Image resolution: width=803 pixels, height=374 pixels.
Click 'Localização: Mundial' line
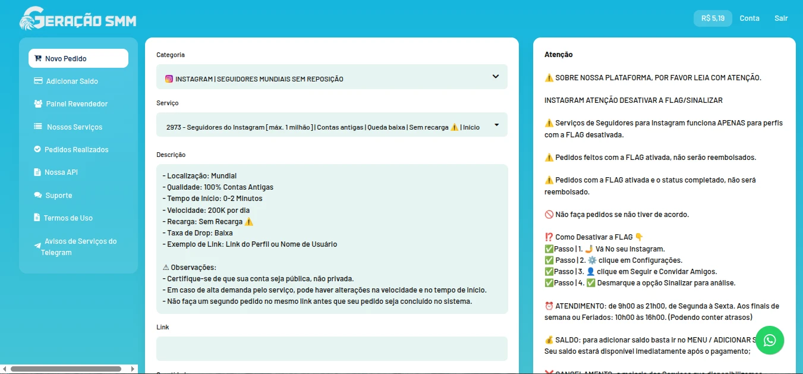coord(199,176)
